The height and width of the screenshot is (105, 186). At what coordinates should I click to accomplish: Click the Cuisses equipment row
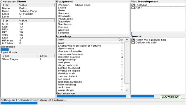pos(93,27)
